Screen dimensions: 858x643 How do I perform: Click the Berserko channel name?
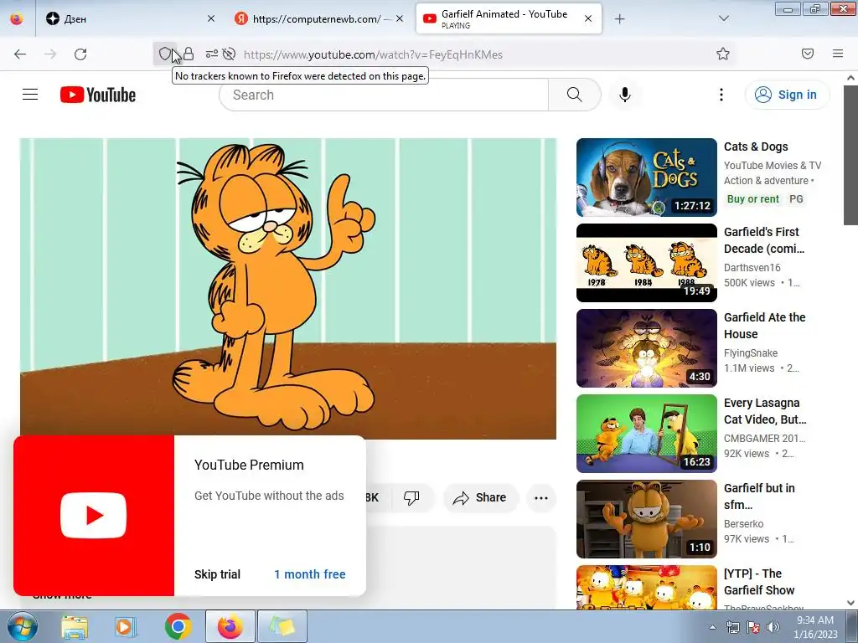point(743,523)
